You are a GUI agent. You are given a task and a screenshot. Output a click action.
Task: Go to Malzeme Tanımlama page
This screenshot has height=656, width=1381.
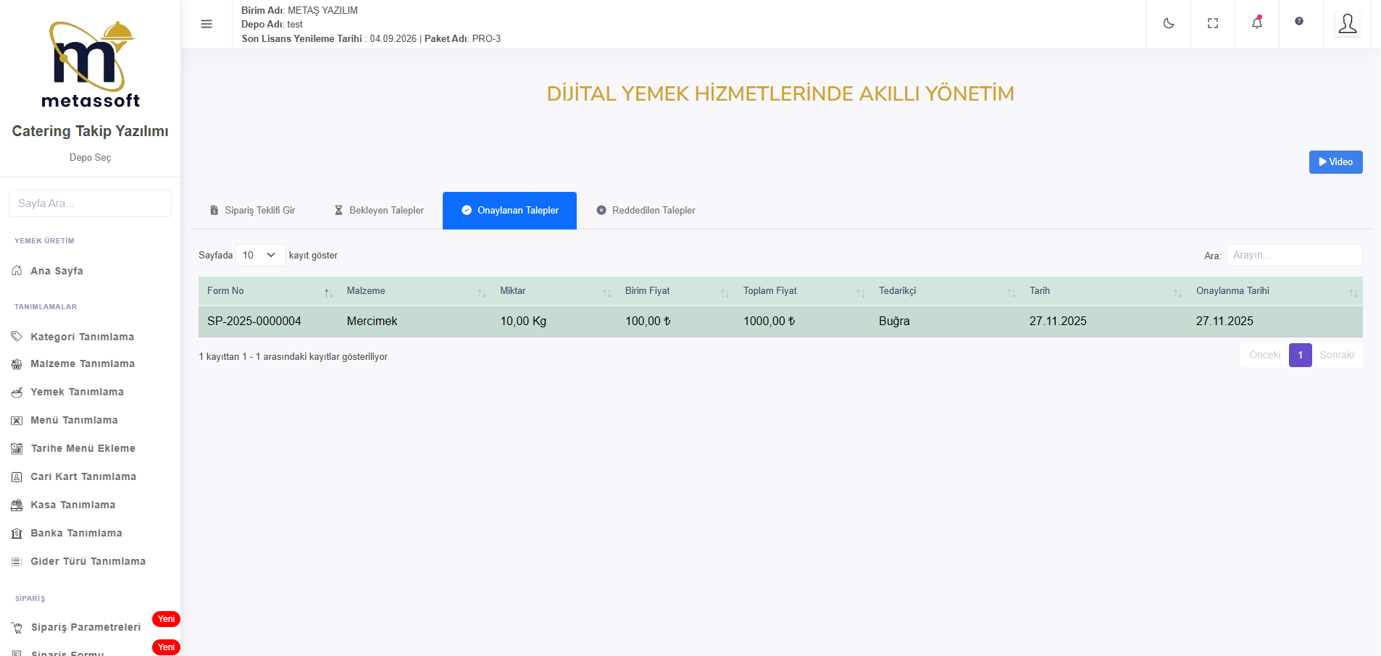(x=83, y=363)
